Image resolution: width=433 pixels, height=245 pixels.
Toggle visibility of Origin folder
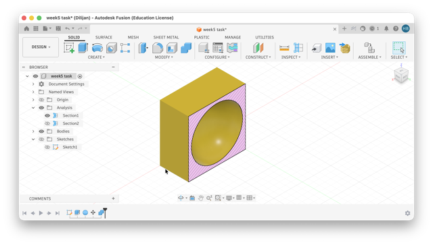click(41, 100)
